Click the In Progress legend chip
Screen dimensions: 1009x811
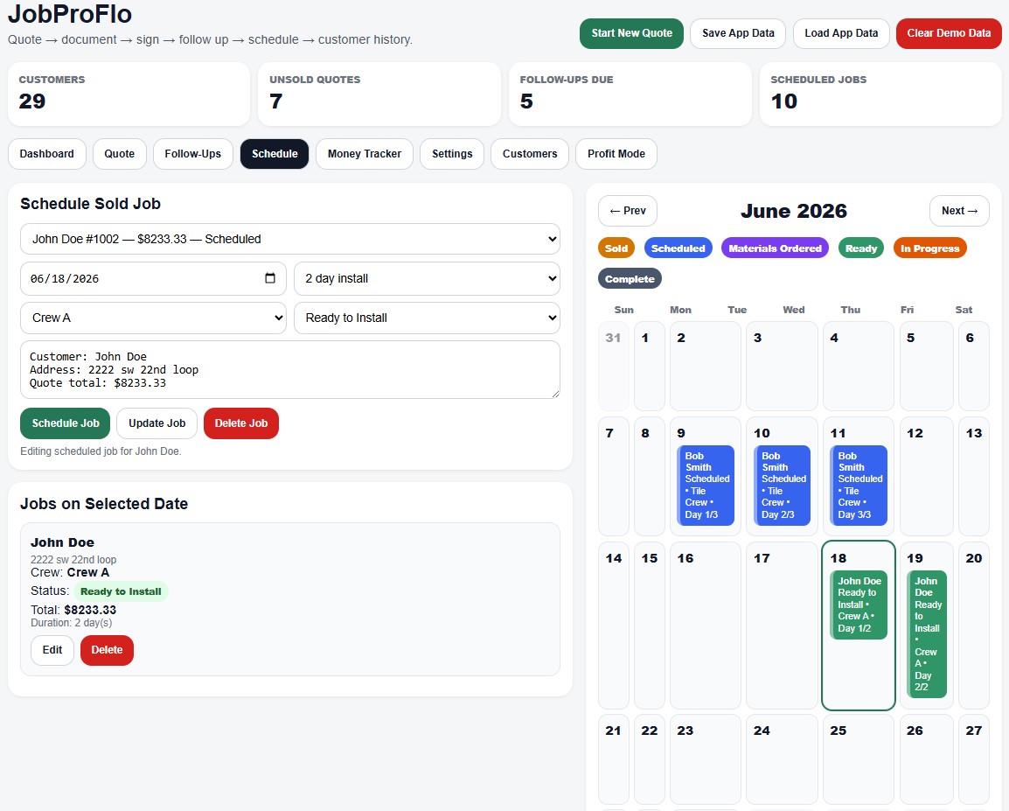(929, 248)
